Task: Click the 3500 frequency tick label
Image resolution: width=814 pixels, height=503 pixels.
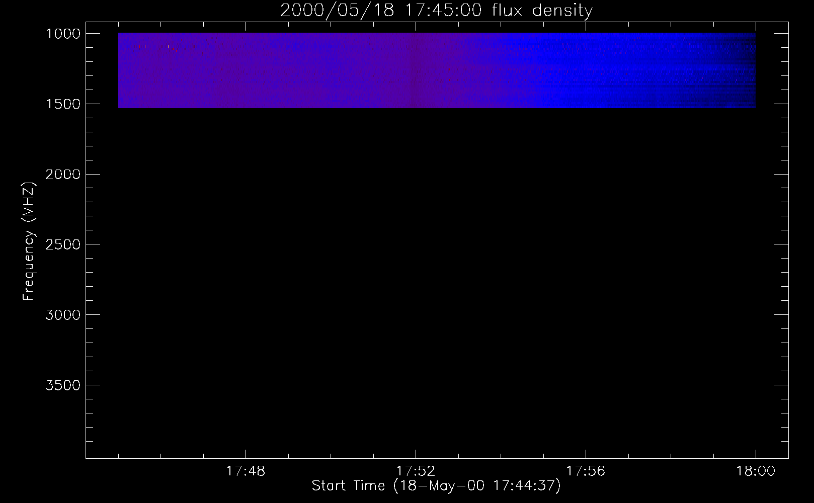Action: pos(63,385)
